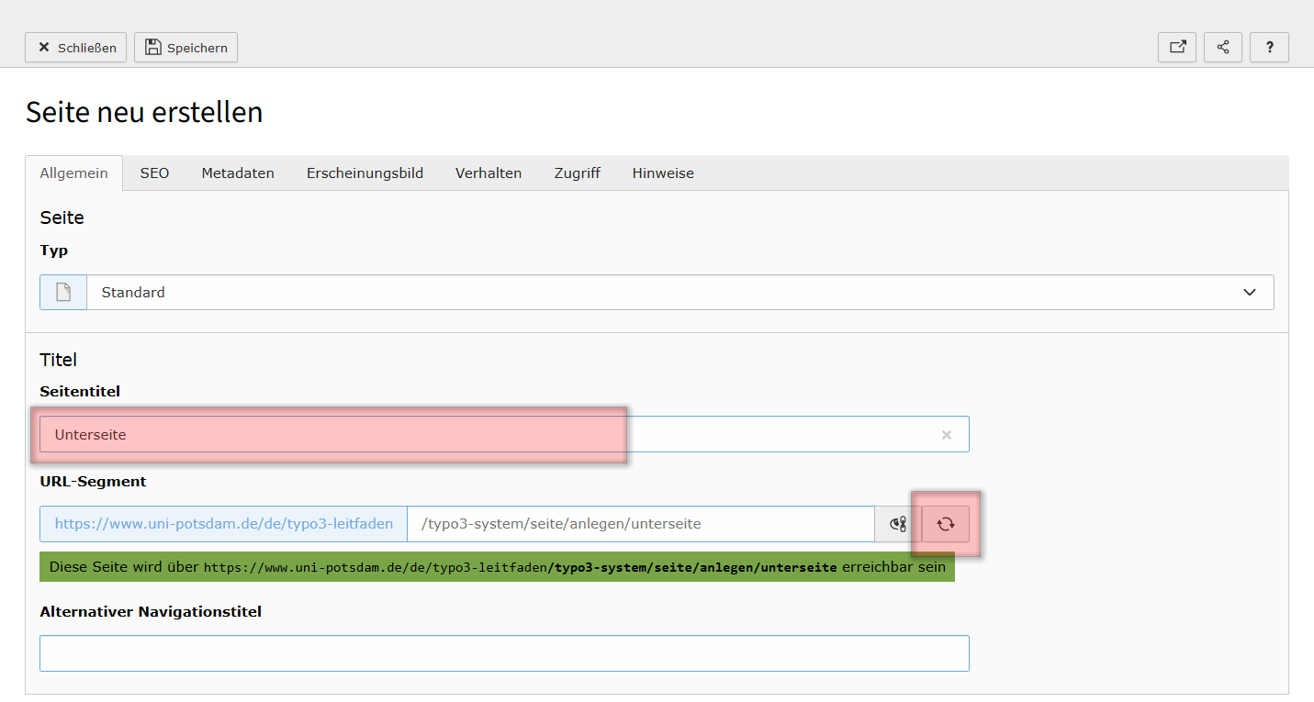Focus the URL-Segment path input
Image resolution: width=1314 pixels, height=702 pixels.
coord(640,524)
